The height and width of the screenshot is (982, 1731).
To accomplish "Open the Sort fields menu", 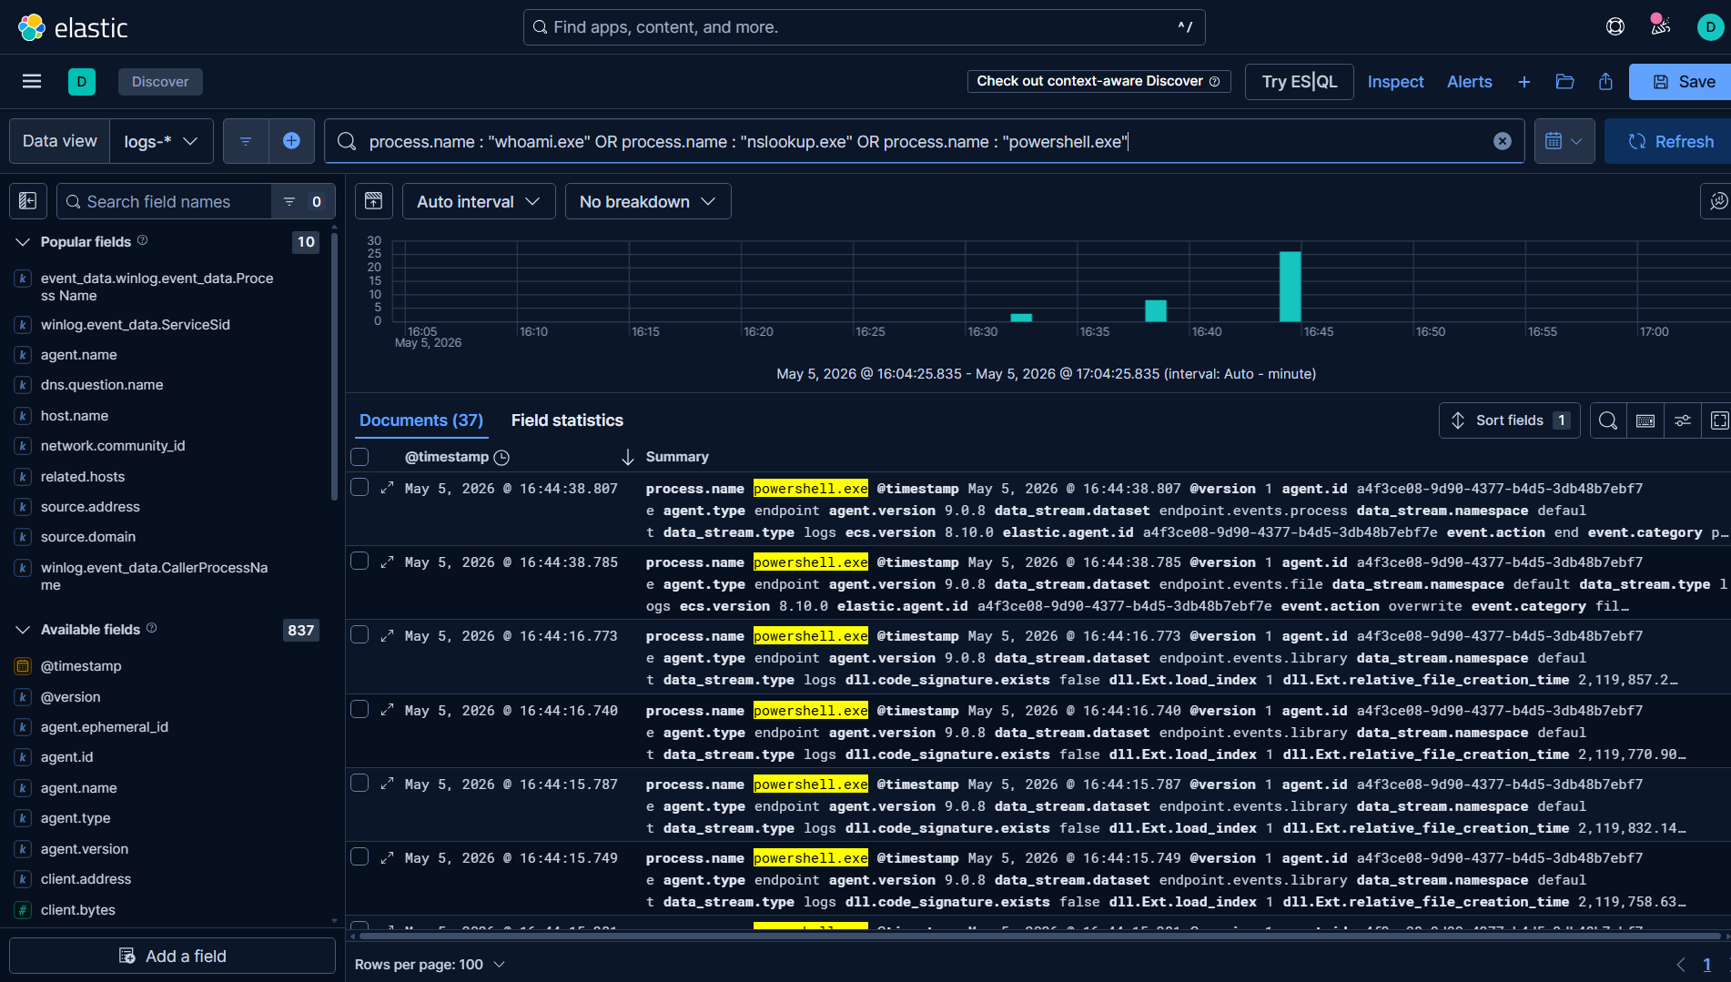I will click(x=1510, y=420).
